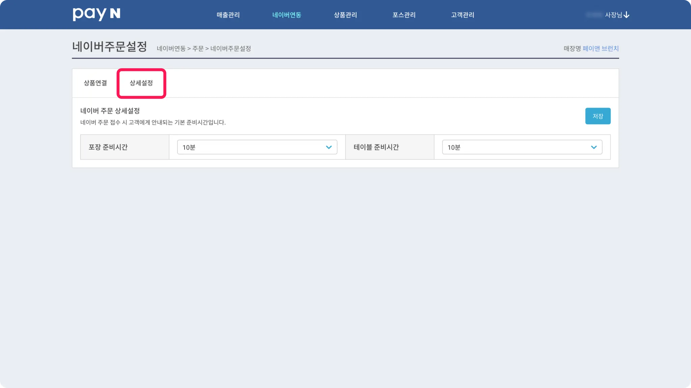Click the pay N logo
The width and height of the screenshot is (691, 388).
pyautogui.click(x=96, y=14)
